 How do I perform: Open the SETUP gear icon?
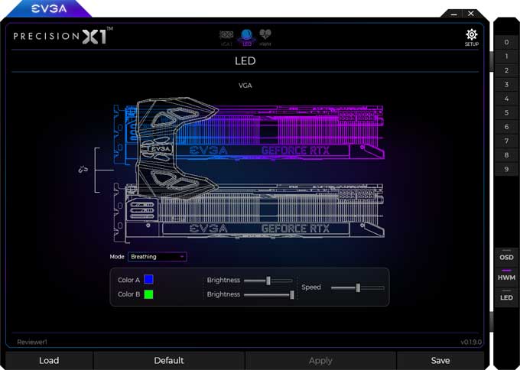point(471,37)
